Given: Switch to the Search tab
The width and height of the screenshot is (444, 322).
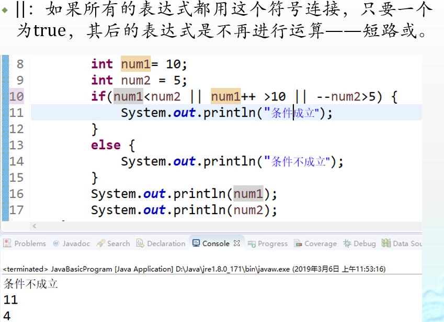Looking at the screenshot, I should pos(113,243).
